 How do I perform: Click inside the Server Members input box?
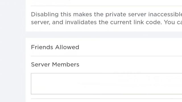pyautogui.click(x=106, y=84)
